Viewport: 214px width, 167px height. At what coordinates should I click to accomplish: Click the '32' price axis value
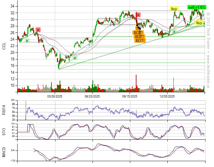(12, 13)
